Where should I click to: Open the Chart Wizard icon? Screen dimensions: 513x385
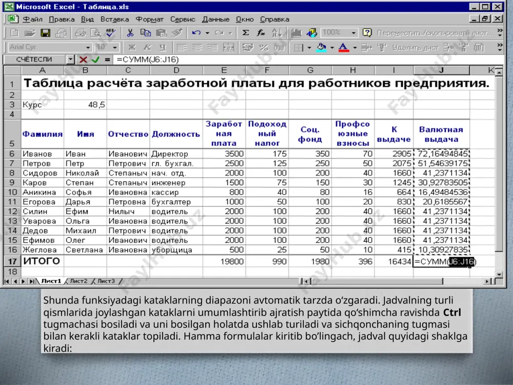(x=296, y=33)
